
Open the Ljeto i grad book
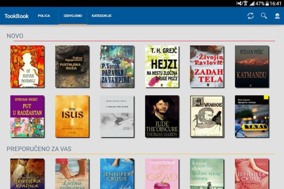(162, 174)
